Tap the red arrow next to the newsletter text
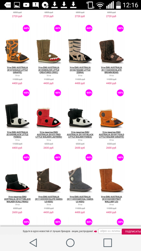 (95, 231)
